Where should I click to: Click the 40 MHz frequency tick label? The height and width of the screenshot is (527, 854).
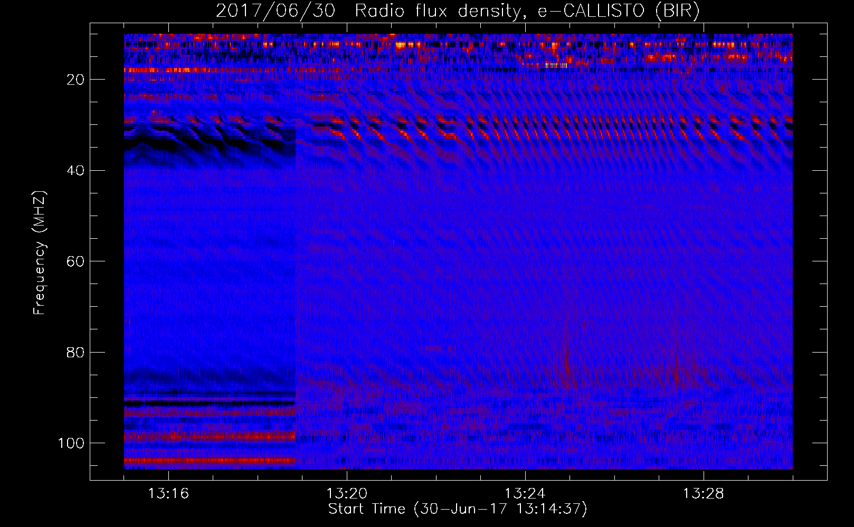[x=76, y=171]
